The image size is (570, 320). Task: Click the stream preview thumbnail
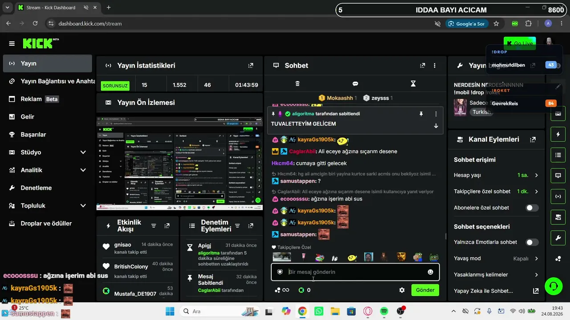tap(179, 164)
